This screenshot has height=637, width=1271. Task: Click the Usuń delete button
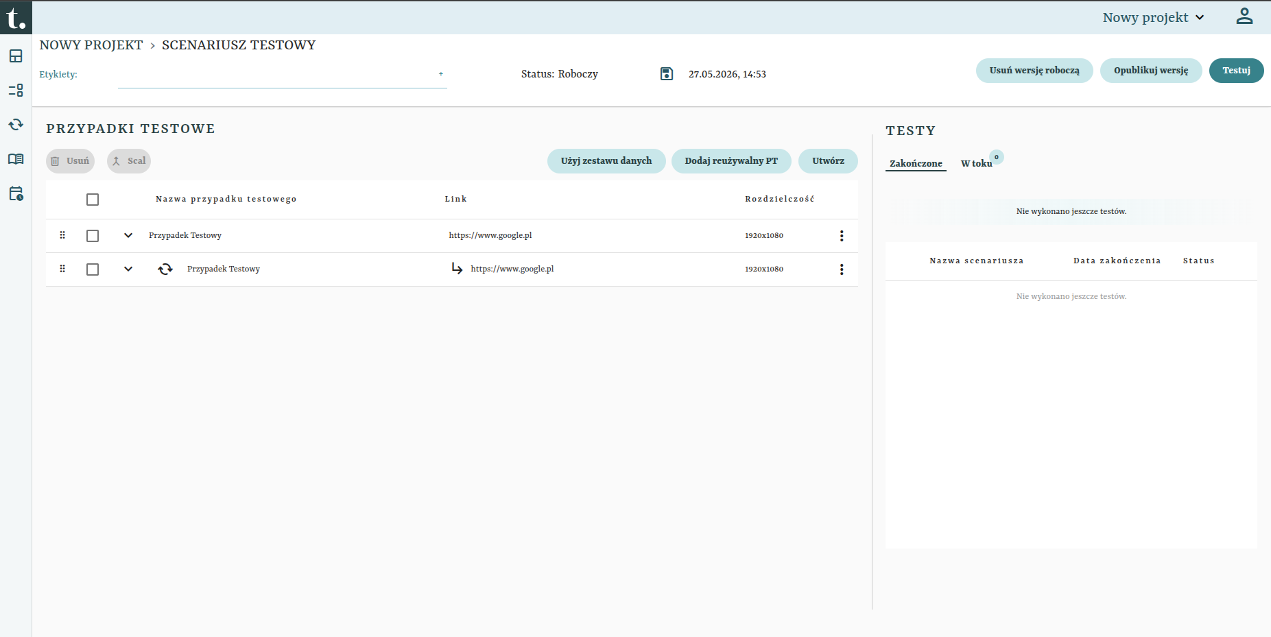pyautogui.click(x=70, y=161)
